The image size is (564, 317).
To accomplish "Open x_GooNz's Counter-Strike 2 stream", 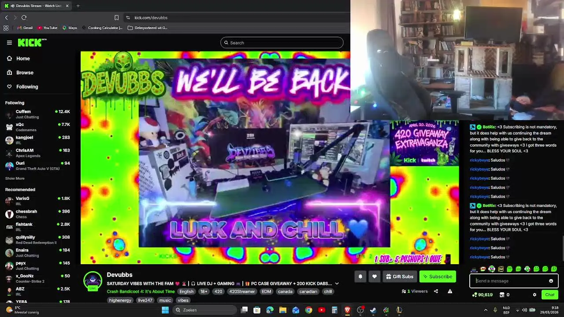I will click(x=37, y=278).
